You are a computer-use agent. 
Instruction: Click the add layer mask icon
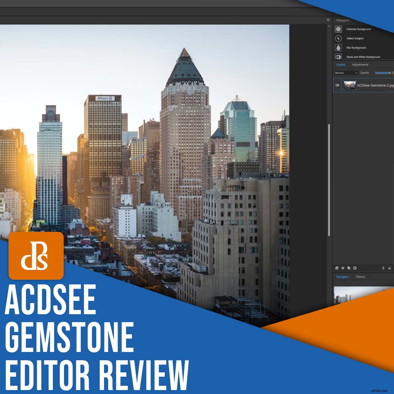355,268
